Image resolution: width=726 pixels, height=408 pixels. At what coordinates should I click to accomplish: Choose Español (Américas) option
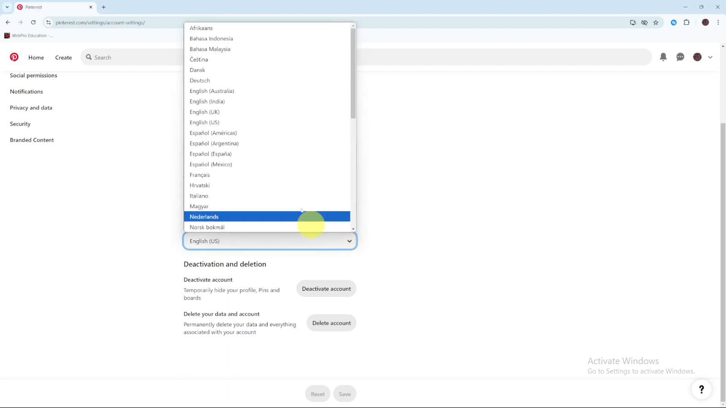tap(267, 133)
